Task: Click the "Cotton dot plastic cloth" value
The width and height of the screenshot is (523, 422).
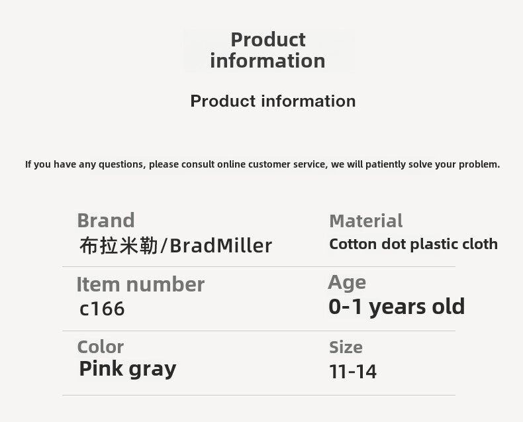Action: click(x=413, y=244)
